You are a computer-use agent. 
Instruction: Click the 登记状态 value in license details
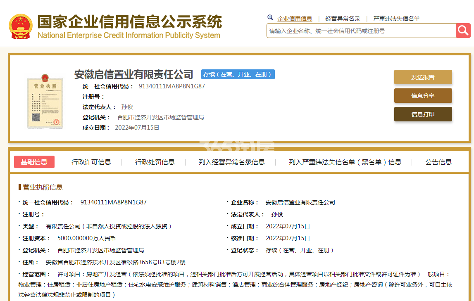[300, 250]
